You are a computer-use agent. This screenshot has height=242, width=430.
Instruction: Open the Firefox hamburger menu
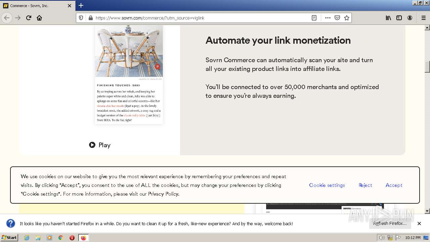423,18
